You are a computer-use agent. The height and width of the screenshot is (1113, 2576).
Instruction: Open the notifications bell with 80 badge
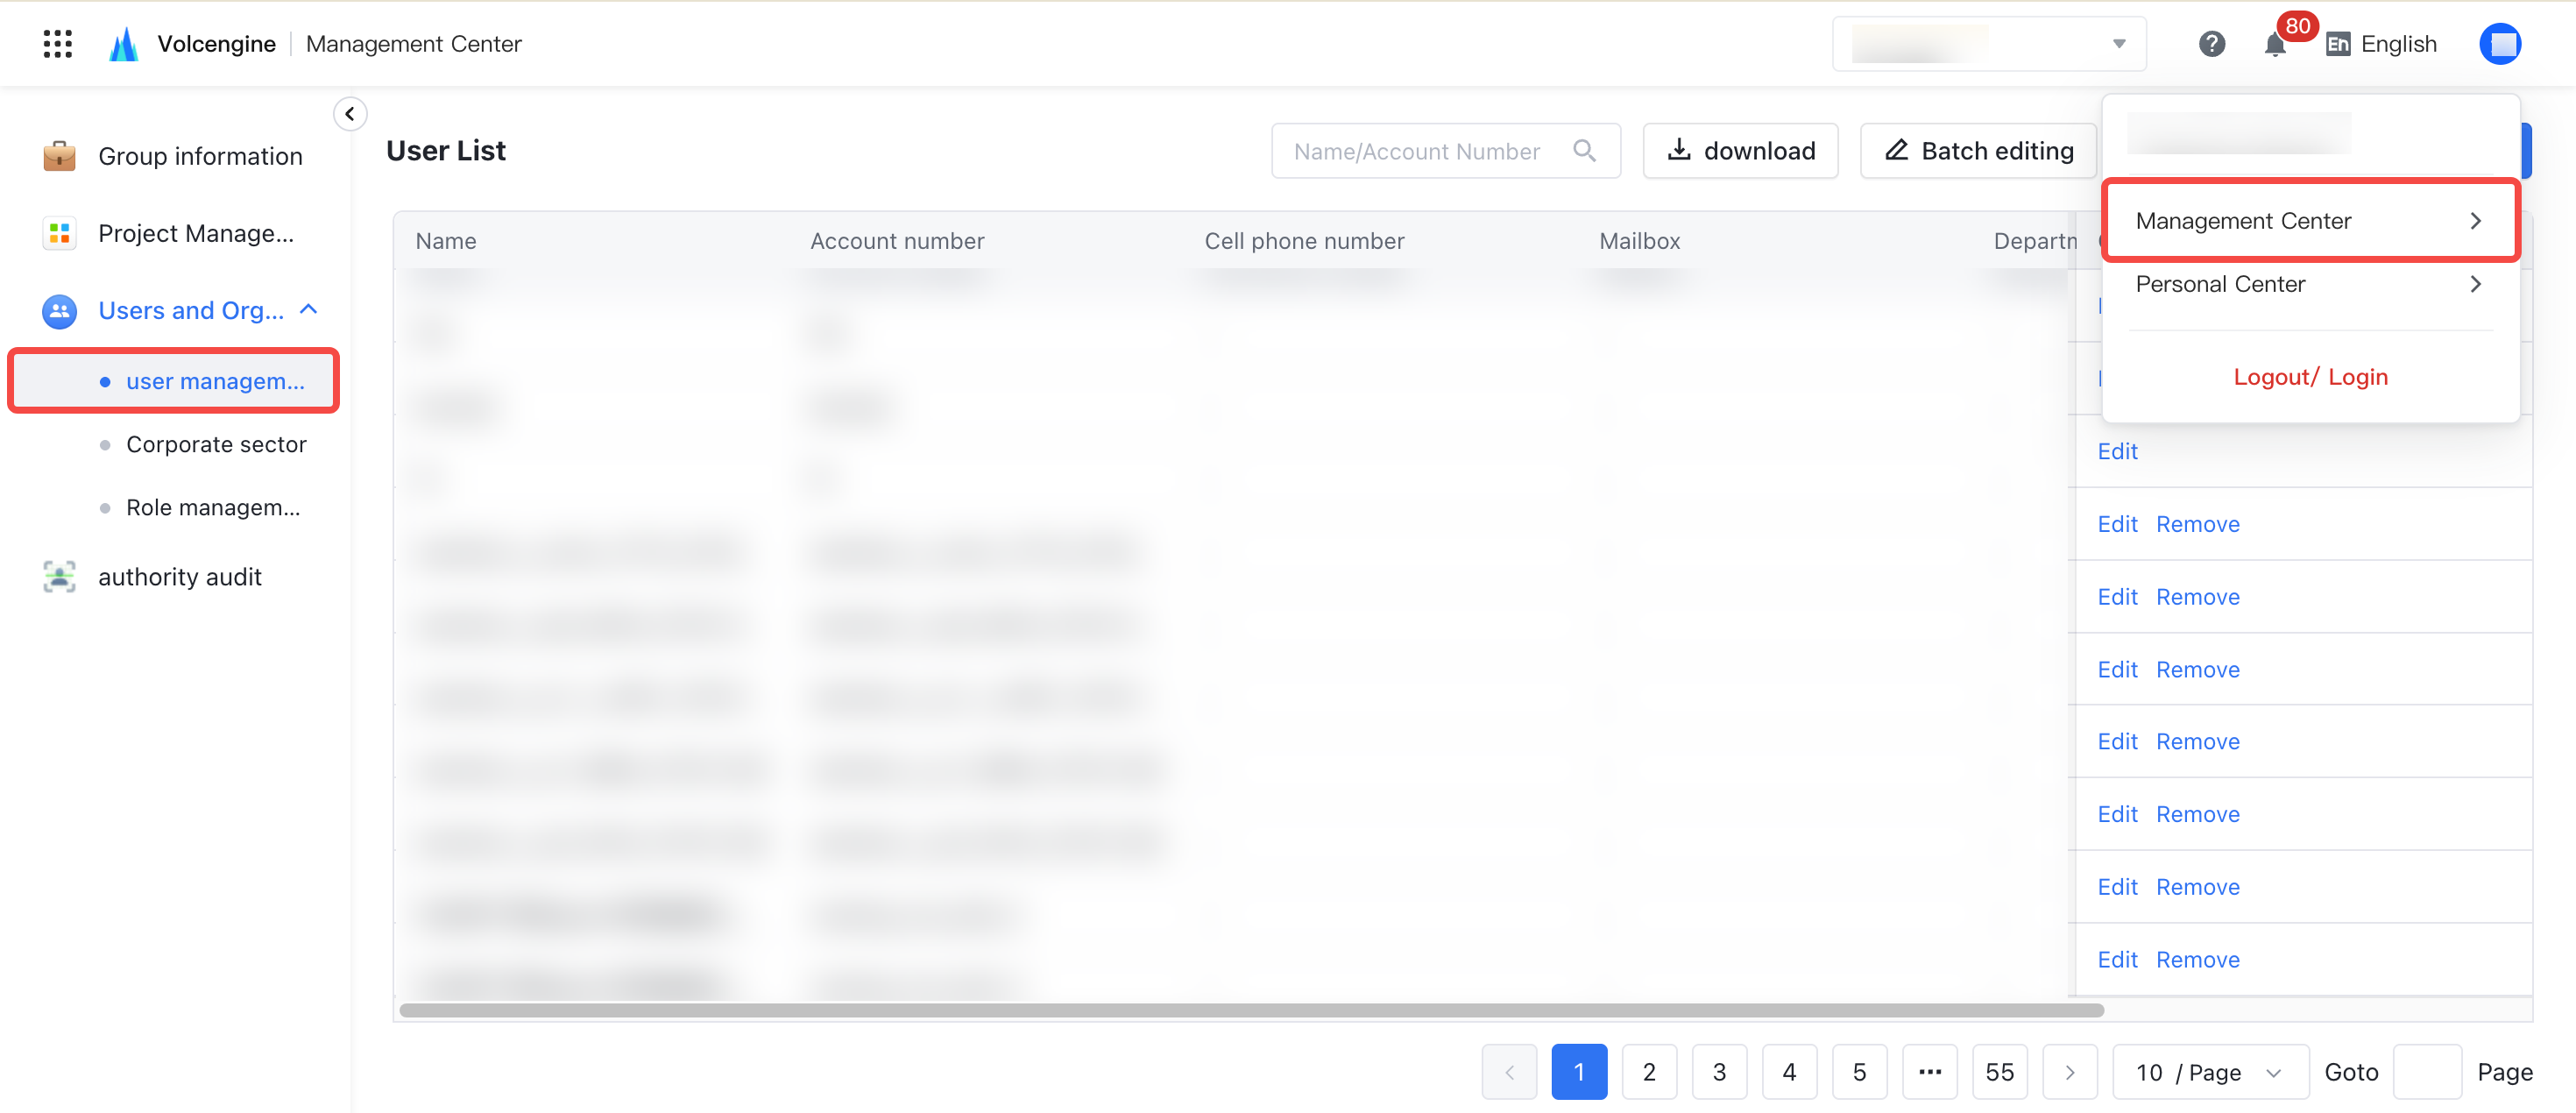pos(2275,44)
